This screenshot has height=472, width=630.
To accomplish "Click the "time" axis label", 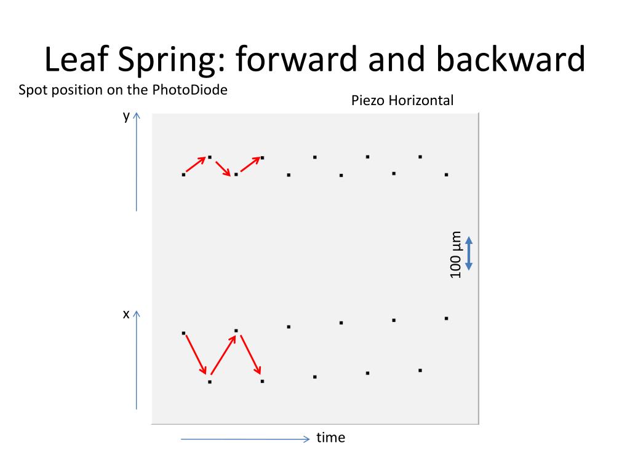I will point(330,438).
